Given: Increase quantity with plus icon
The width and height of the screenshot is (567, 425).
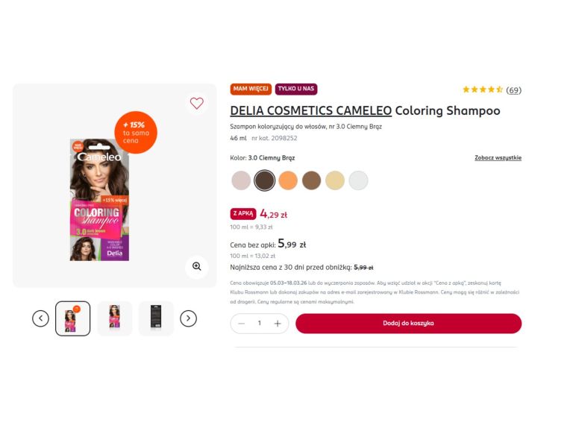Looking at the screenshot, I should pos(278,324).
